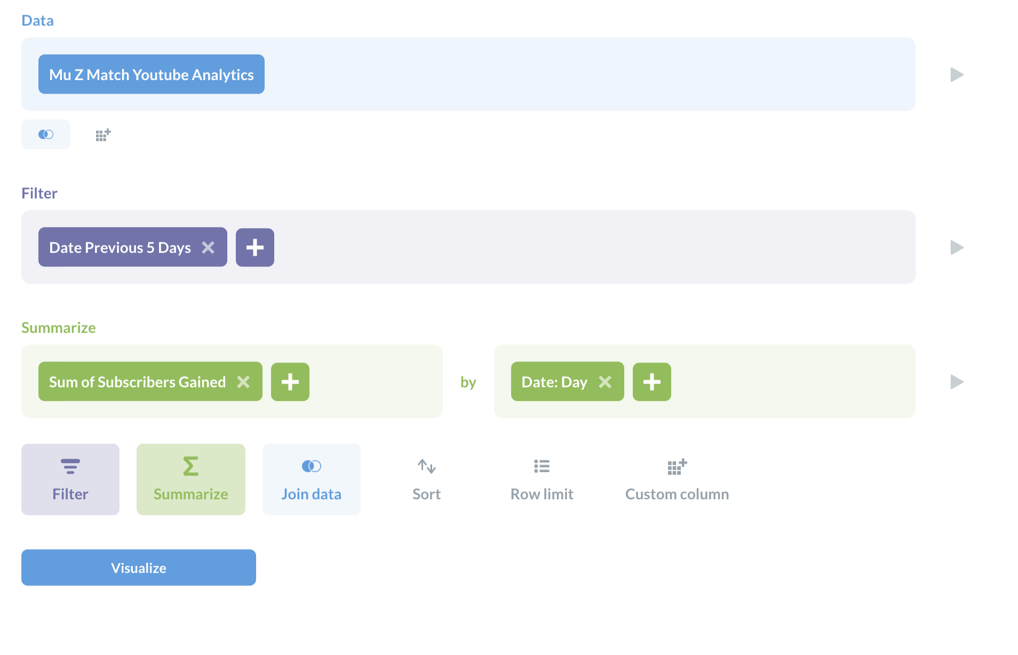1018x655 pixels.
Task: Add a Filter step from the action bar
Action: 70,479
